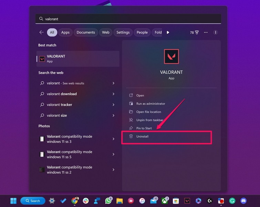Click the thumbnail of photo ss 2
This screenshot has height=207, width=260.
pyautogui.click(x=42, y=170)
